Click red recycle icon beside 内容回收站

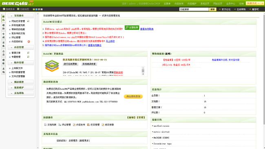tap(29, 42)
